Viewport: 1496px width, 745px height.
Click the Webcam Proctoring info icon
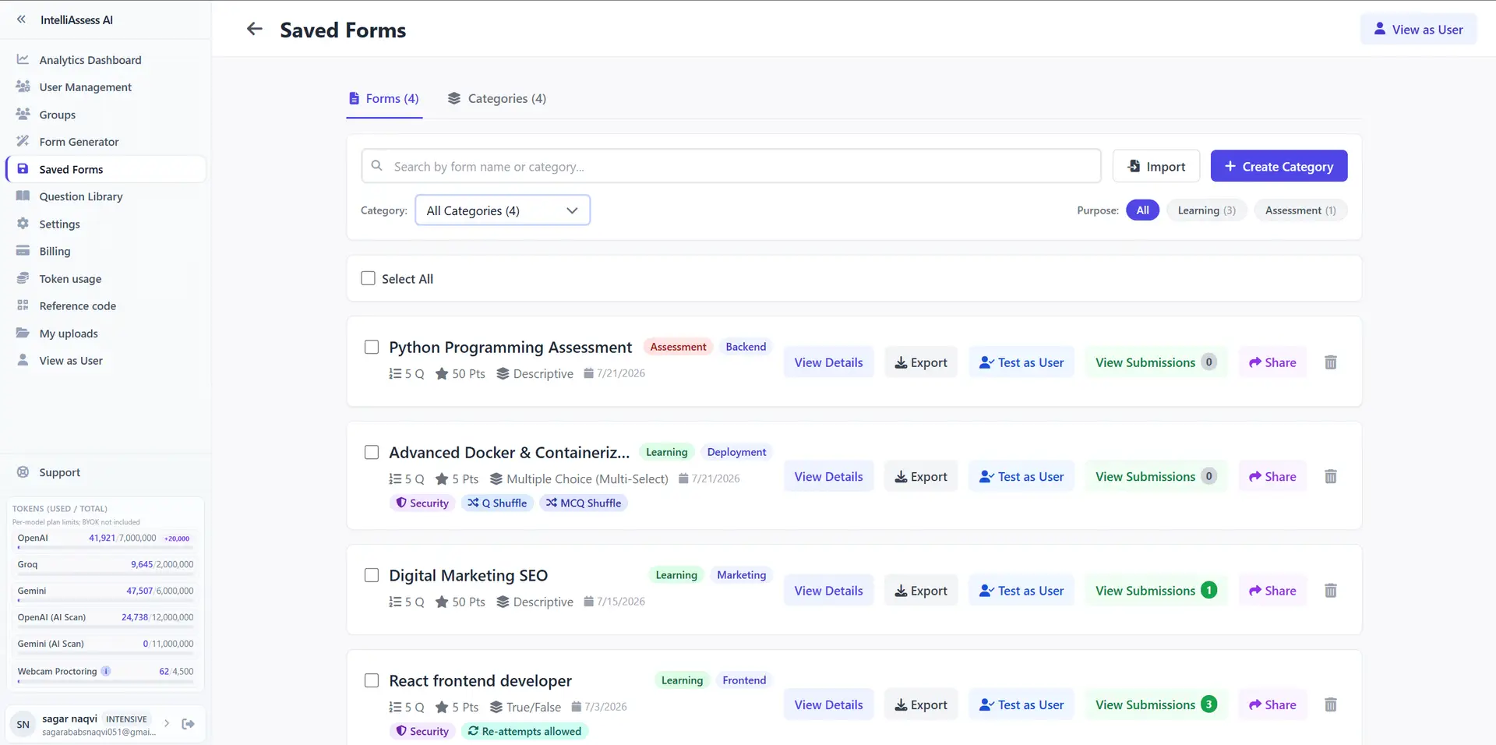coord(106,671)
